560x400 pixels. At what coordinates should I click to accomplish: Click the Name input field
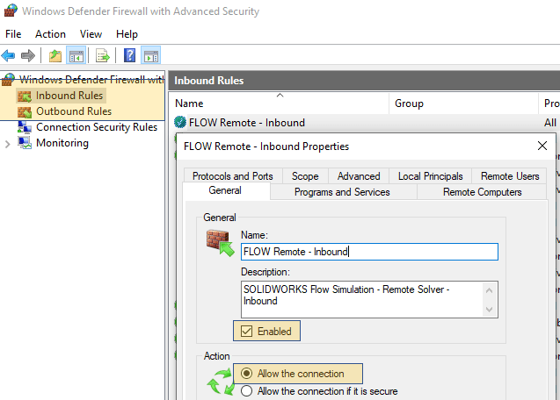pos(369,252)
